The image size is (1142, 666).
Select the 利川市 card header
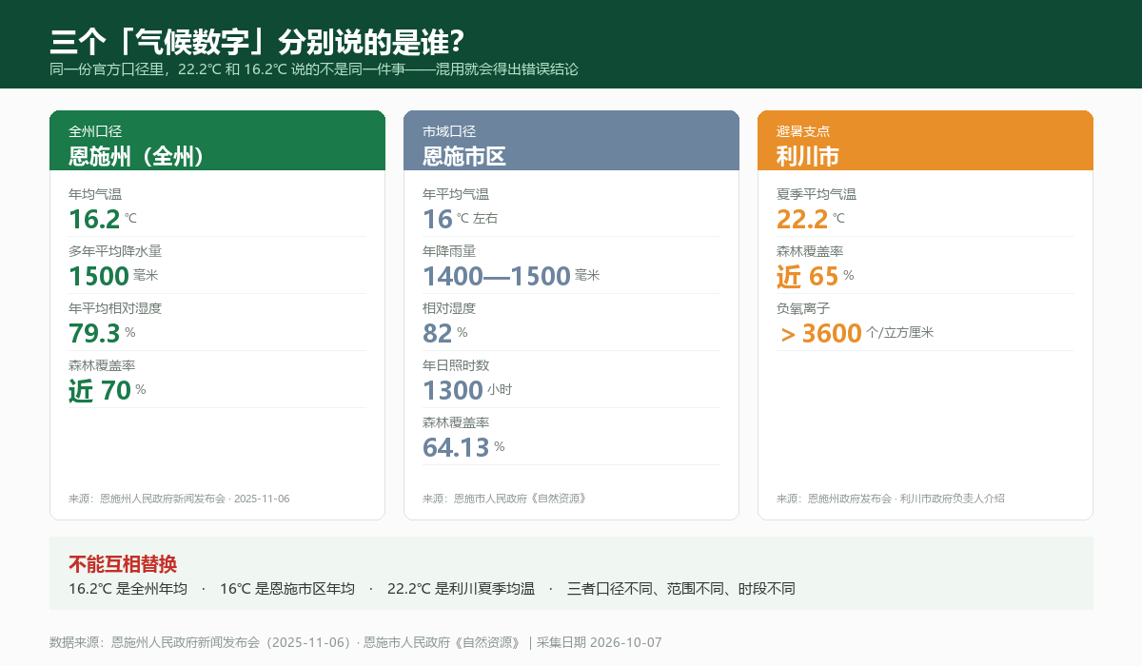tap(925, 141)
